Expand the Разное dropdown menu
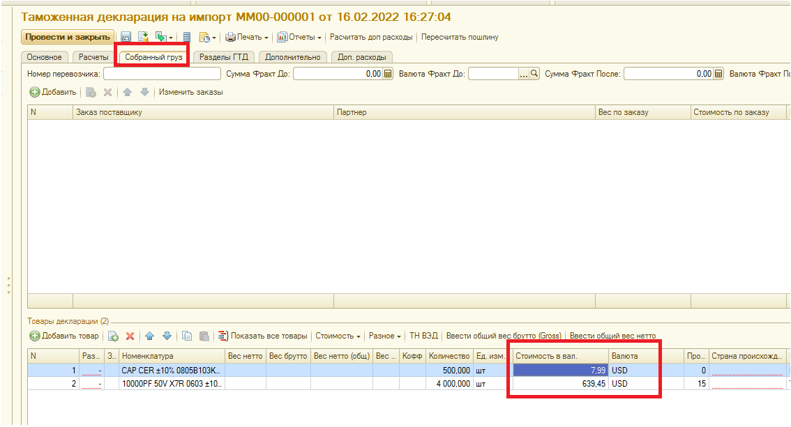 385,336
